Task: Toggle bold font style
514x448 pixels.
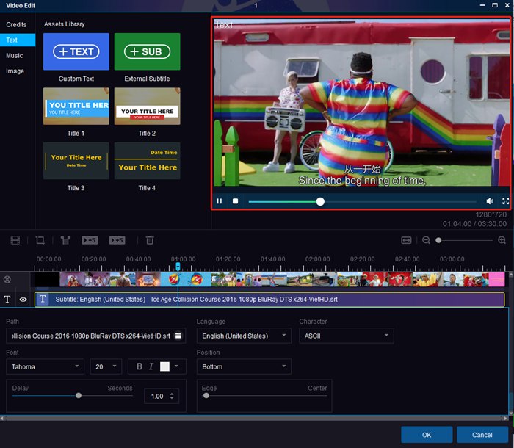Action: [x=140, y=366]
